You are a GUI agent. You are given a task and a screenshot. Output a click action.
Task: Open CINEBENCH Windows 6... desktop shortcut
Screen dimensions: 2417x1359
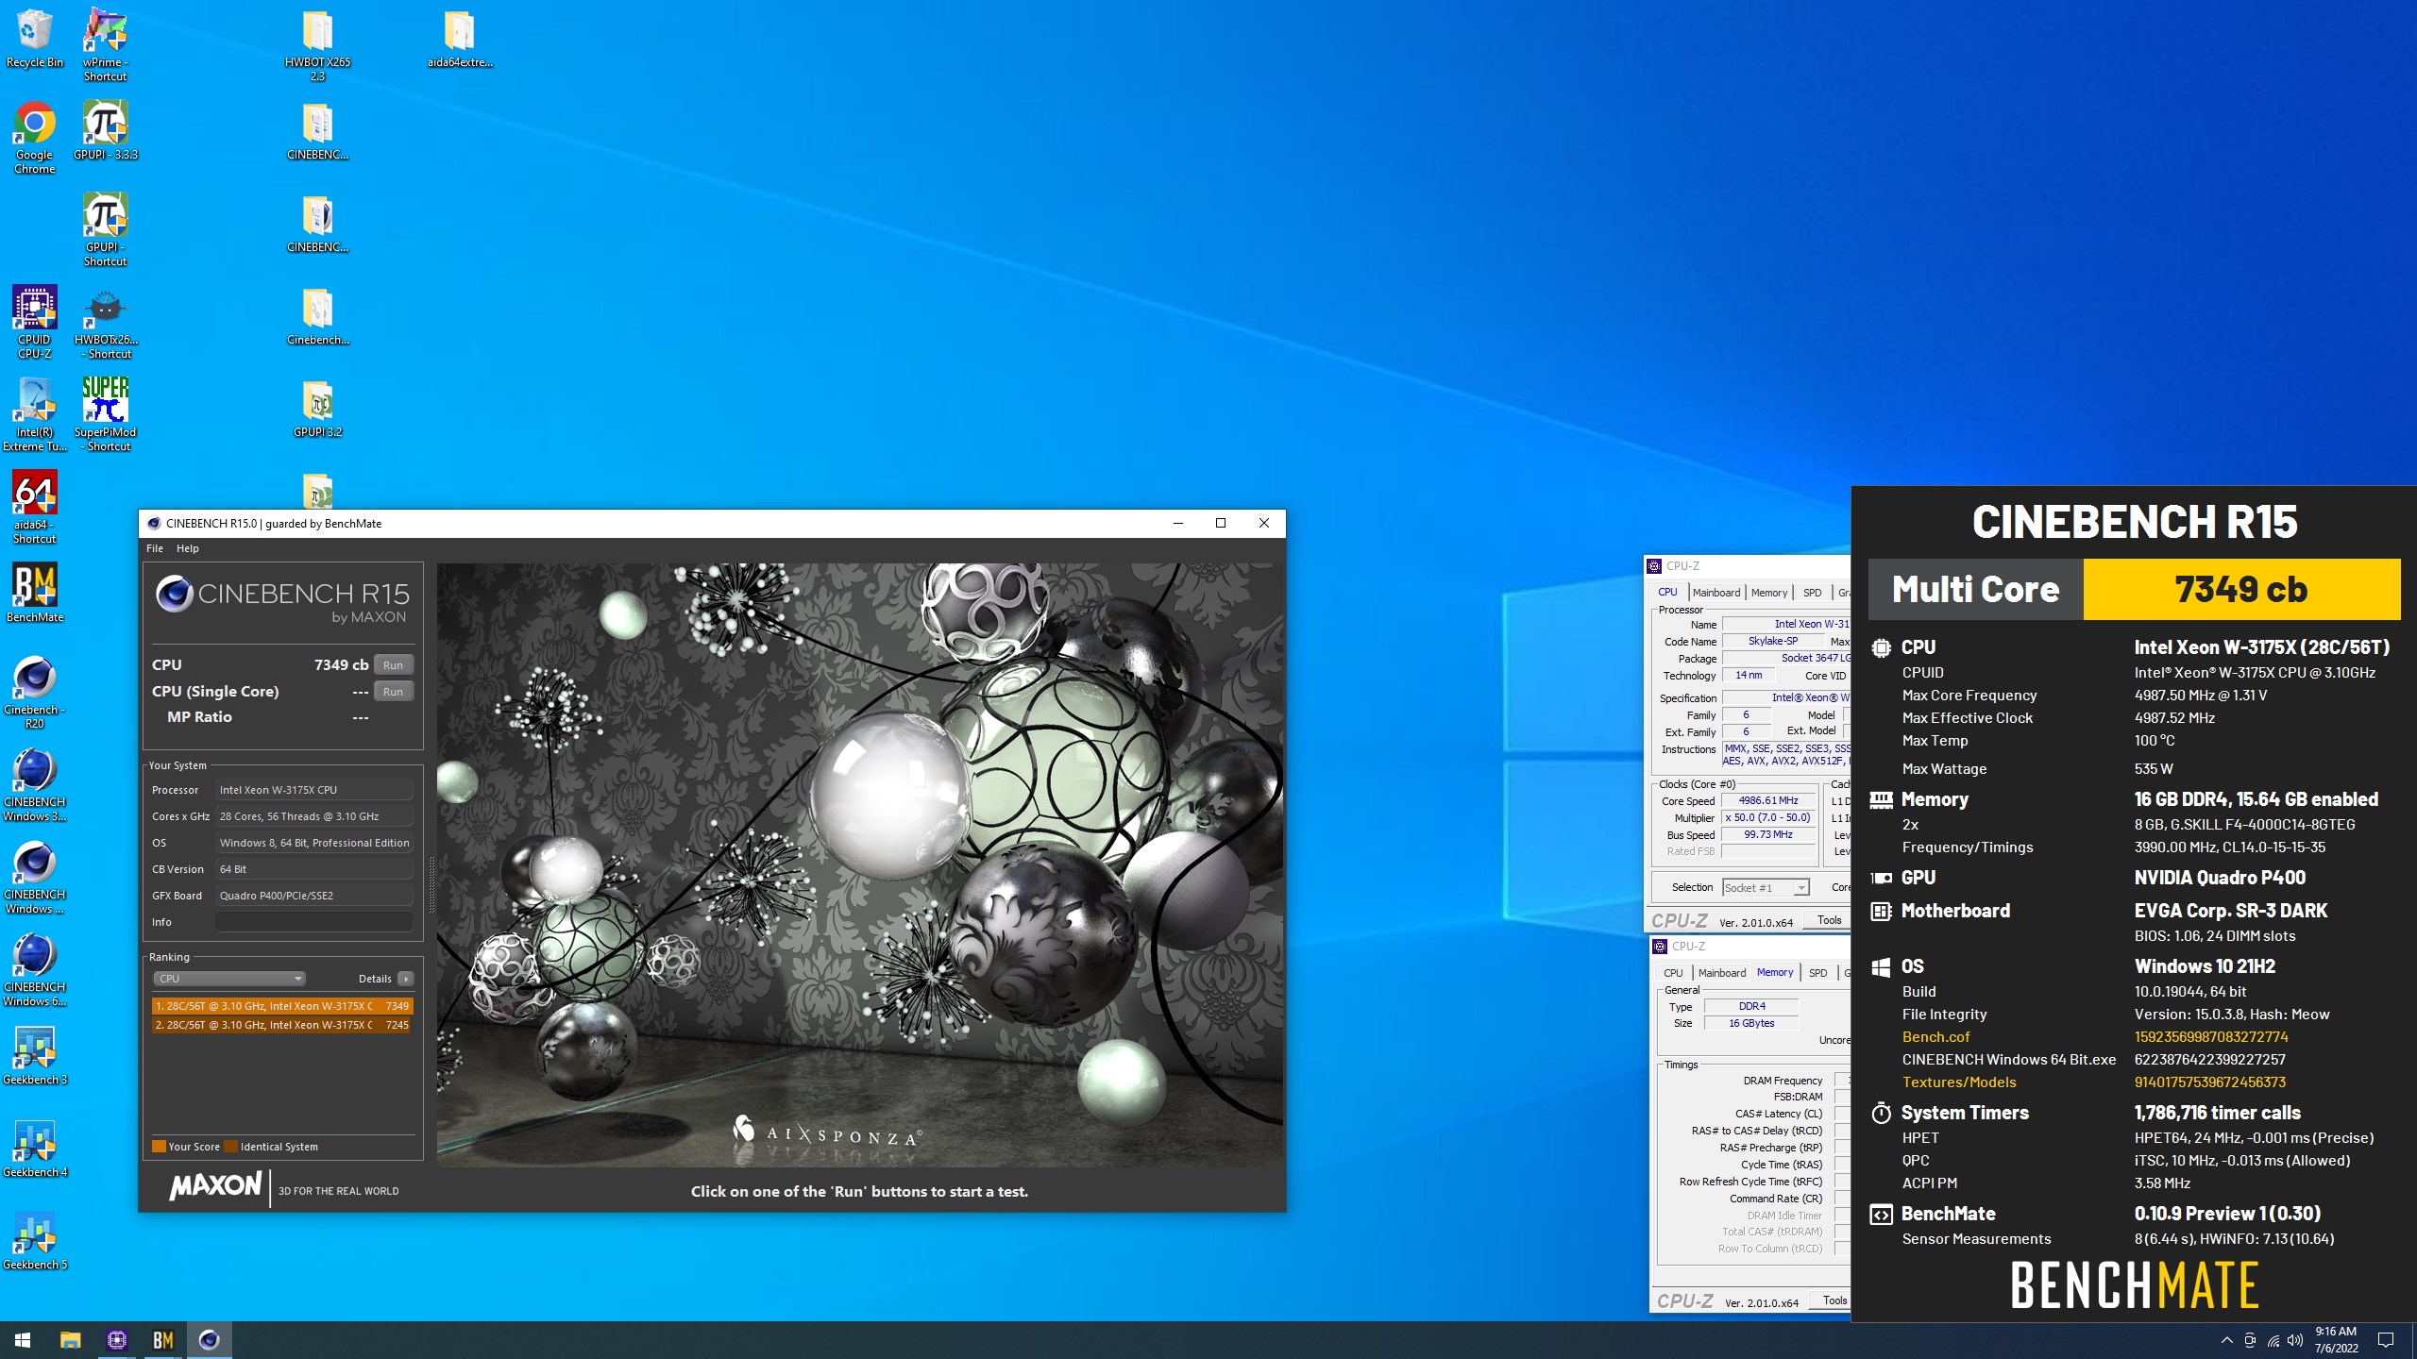tap(35, 970)
